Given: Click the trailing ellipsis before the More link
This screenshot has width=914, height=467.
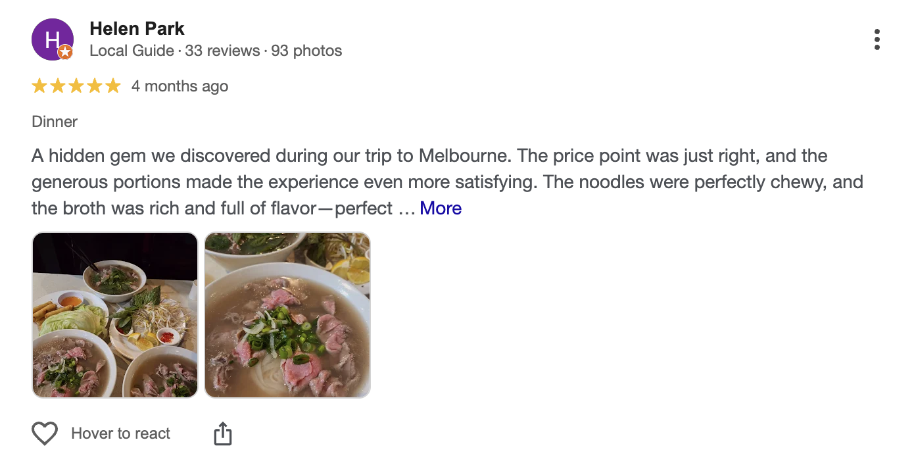Looking at the screenshot, I should [x=407, y=209].
